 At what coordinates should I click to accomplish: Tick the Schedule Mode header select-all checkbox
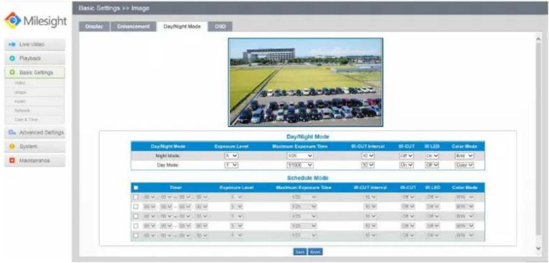pyautogui.click(x=136, y=188)
